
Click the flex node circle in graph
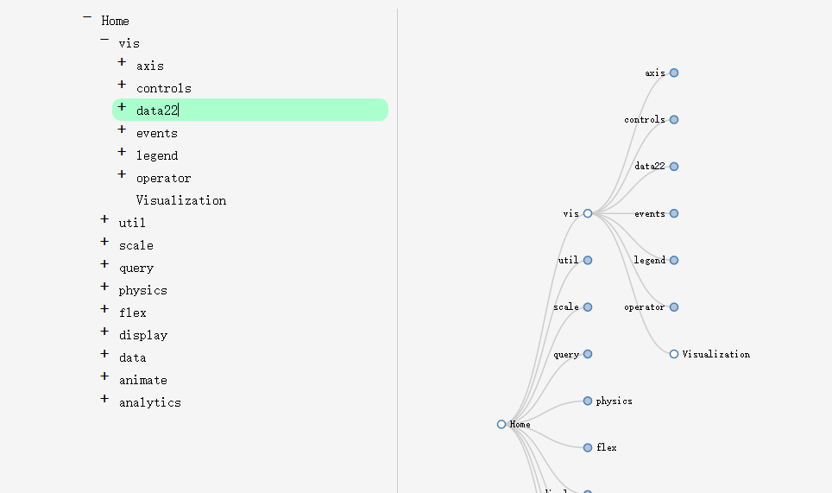[x=588, y=447]
